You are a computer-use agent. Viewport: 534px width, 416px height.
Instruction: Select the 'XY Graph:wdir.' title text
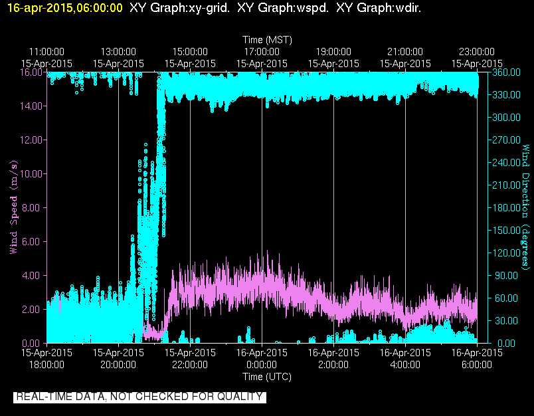click(379, 8)
